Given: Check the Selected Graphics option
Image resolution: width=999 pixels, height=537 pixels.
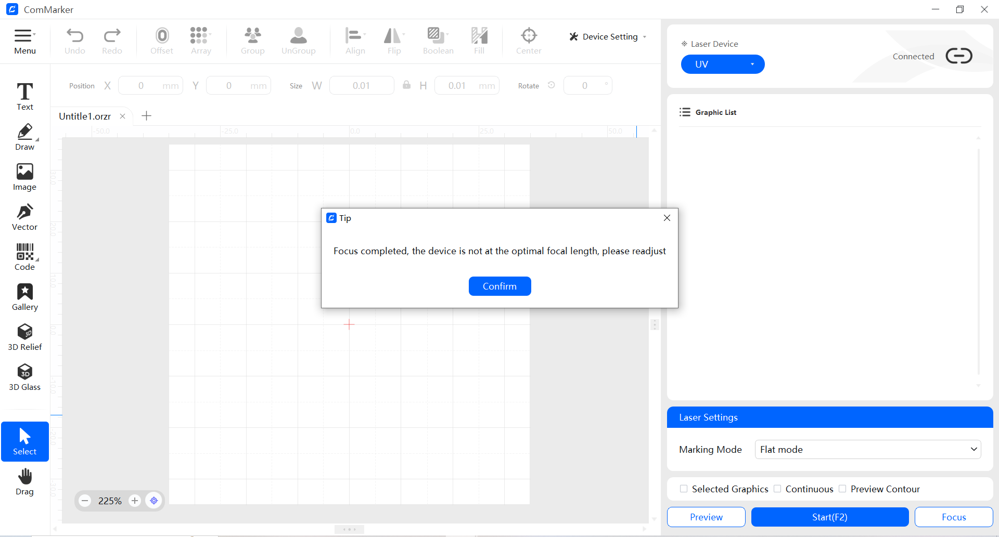Looking at the screenshot, I should [x=684, y=489].
